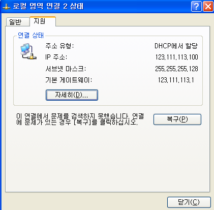Click the network icon in the title bar

click(6, 7)
